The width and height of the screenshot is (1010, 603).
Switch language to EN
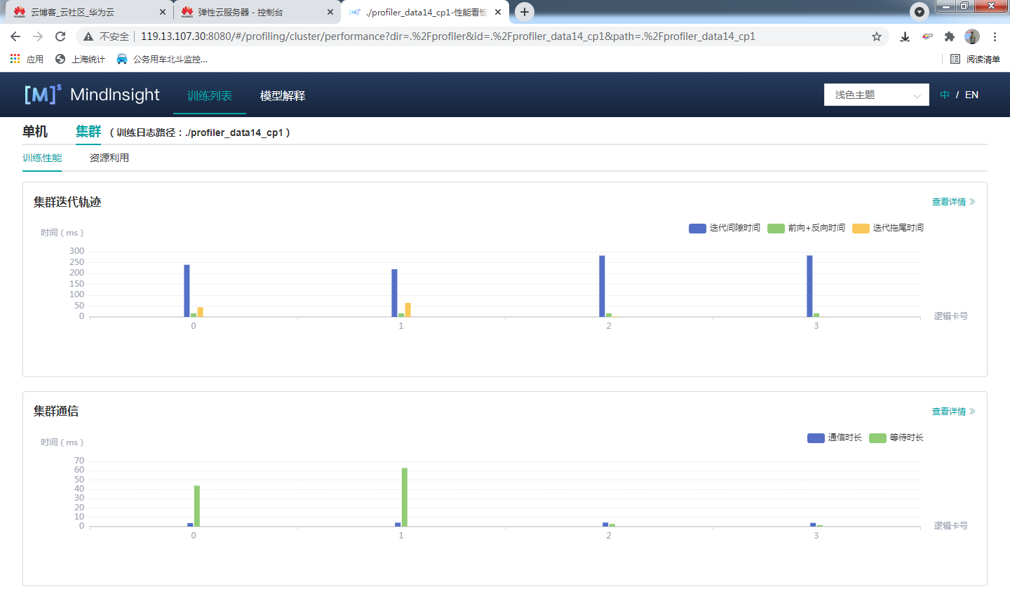(x=971, y=95)
